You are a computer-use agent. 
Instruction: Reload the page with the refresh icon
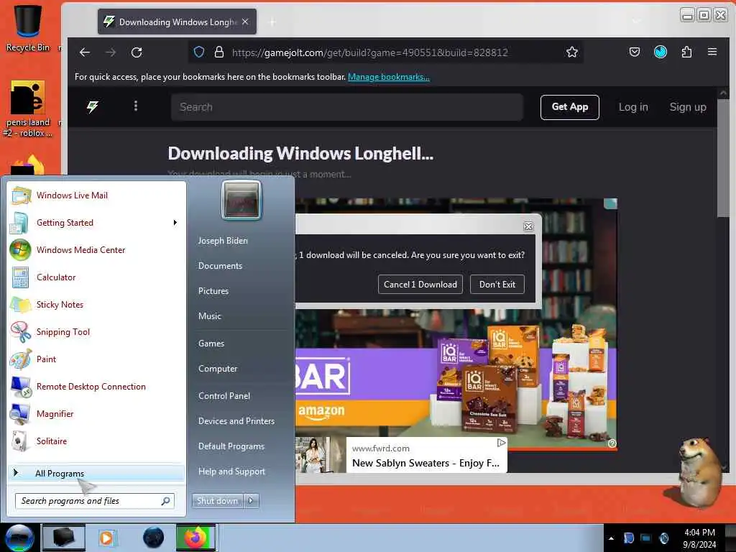[x=137, y=52]
